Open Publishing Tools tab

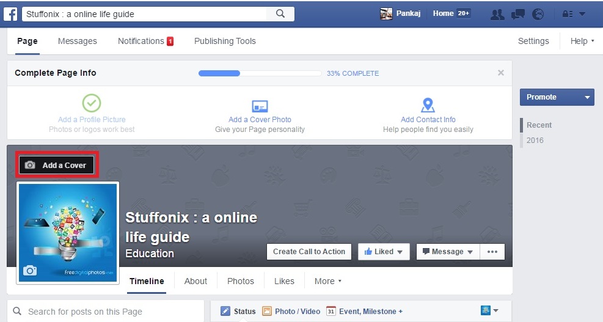point(225,41)
